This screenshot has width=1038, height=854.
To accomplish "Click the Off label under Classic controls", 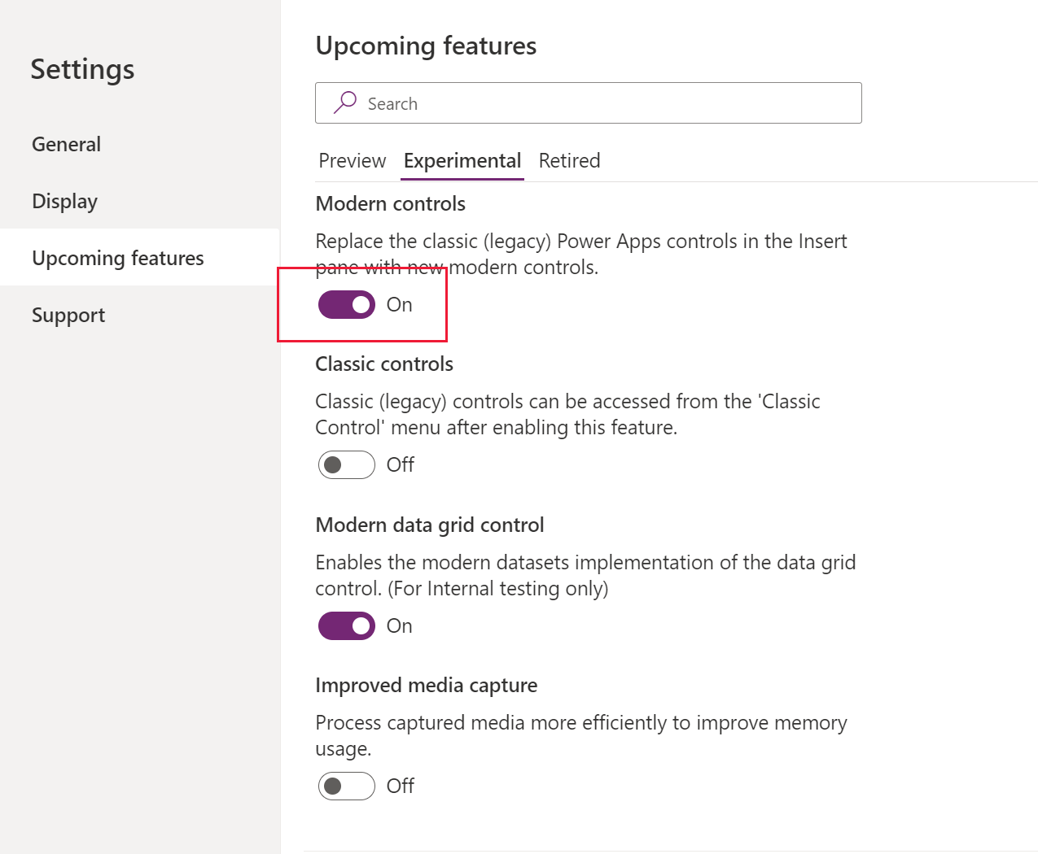I will coord(401,465).
